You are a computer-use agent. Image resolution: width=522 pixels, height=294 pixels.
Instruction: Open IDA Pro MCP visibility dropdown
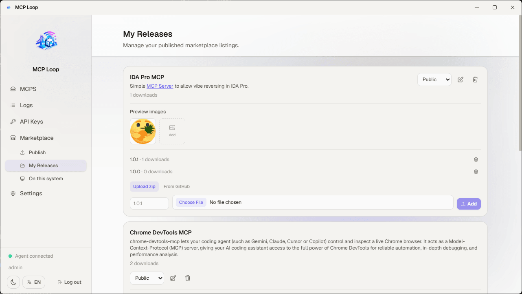tap(434, 80)
